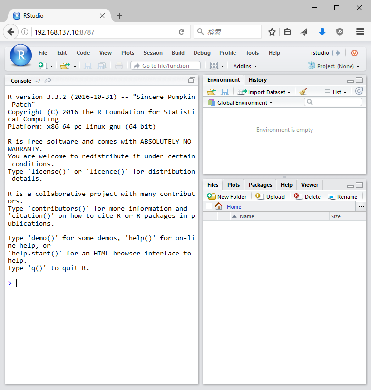Click the Open File folder icon
This screenshot has width=371, height=390.
point(65,66)
